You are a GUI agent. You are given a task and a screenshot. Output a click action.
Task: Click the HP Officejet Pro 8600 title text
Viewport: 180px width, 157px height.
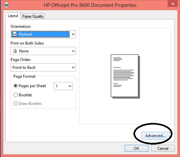pos(90,5)
